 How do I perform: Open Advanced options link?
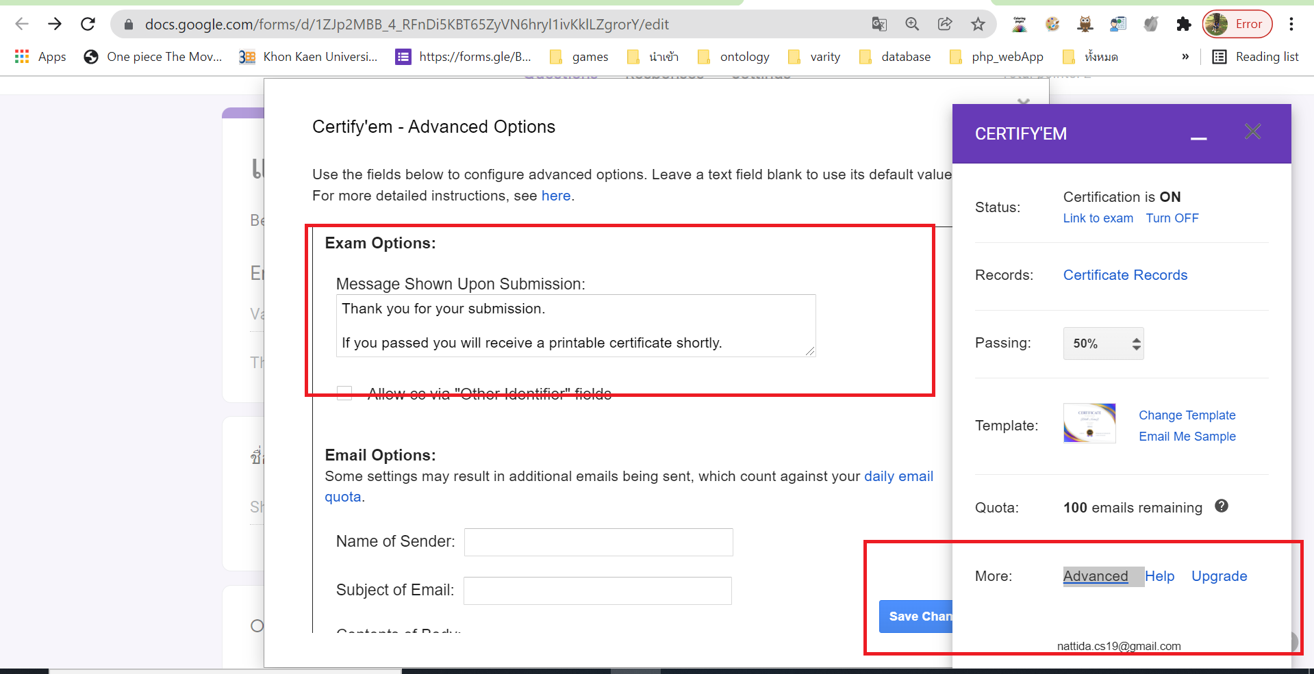1096,576
